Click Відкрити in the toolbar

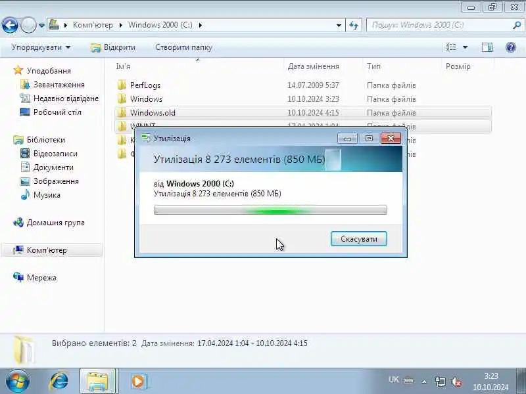click(x=113, y=47)
